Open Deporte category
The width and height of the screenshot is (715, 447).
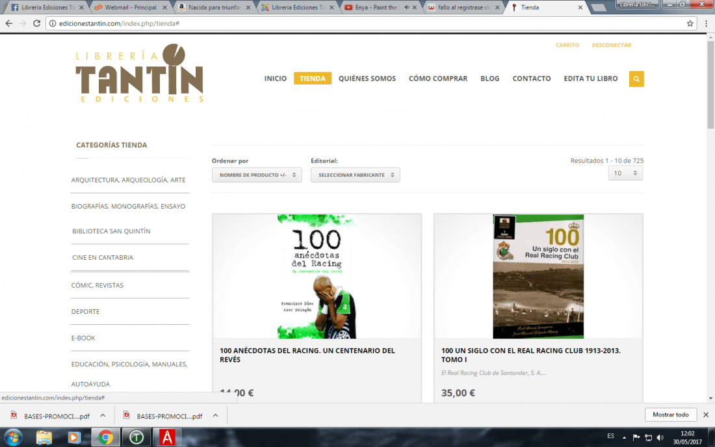tap(85, 312)
